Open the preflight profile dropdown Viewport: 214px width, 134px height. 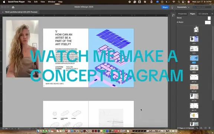coord(60,128)
